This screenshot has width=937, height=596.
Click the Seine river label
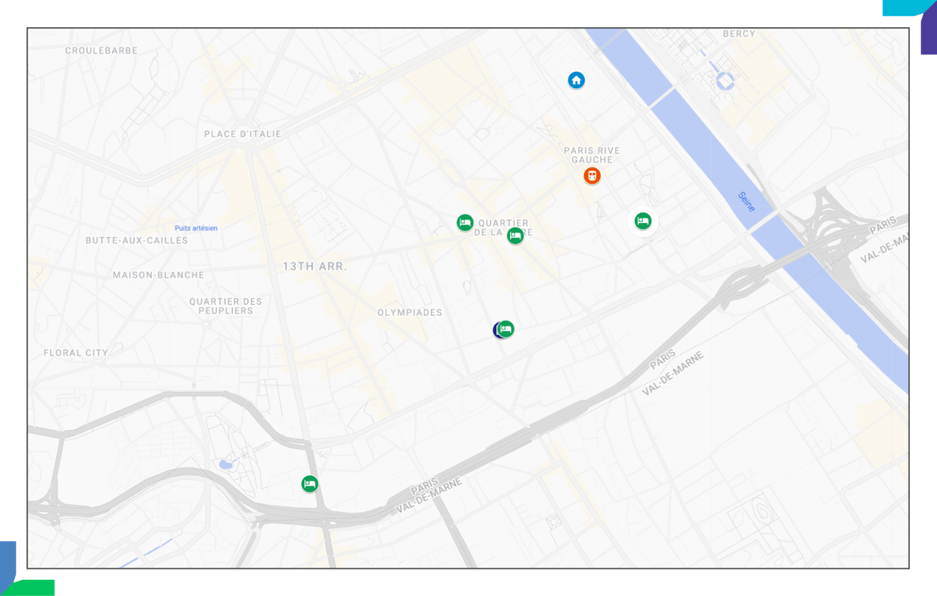746,202
